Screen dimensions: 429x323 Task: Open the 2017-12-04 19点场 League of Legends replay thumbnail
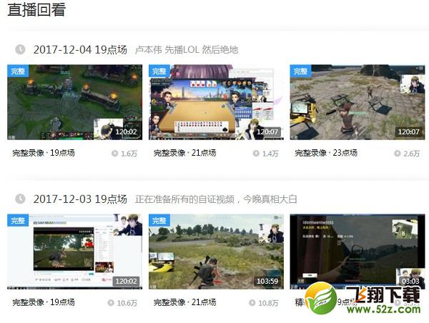click(x=74, y=102)
